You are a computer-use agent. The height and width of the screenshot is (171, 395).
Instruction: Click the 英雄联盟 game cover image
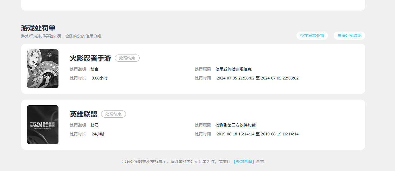point(42,125)
